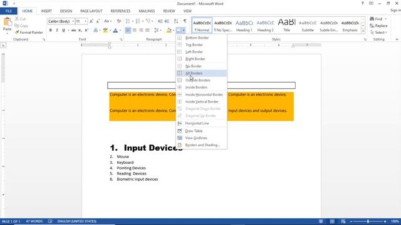Switch to the INSERT tab
This screenshot has width=401, height=225.
tap(46, 11)
